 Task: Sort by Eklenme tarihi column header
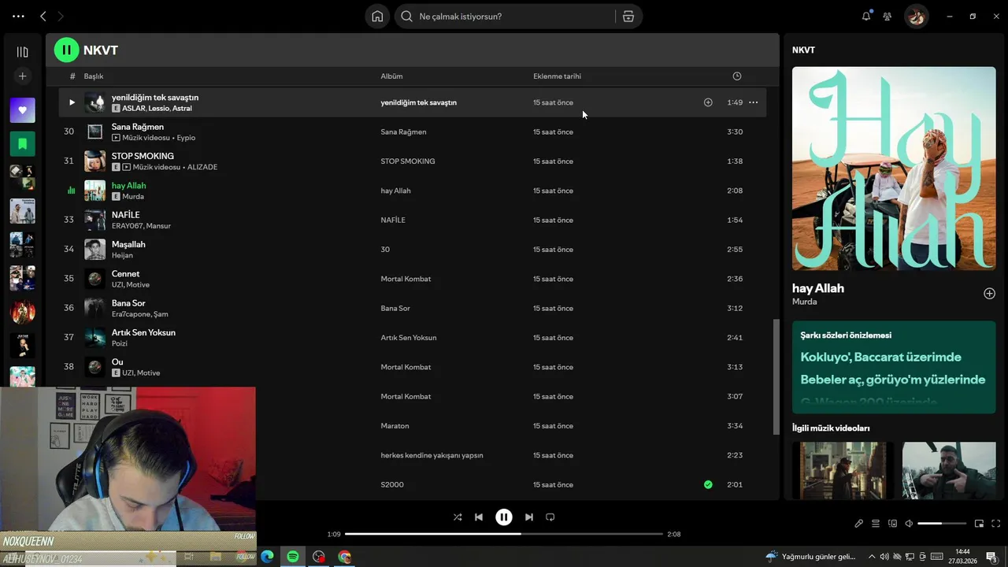[557, 76]
